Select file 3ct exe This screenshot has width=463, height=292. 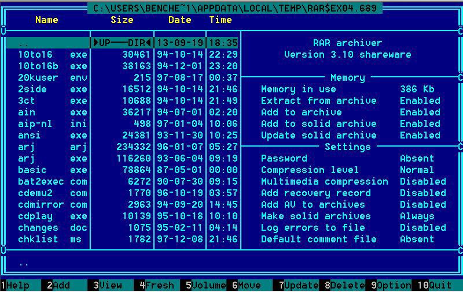coord(122,100)
